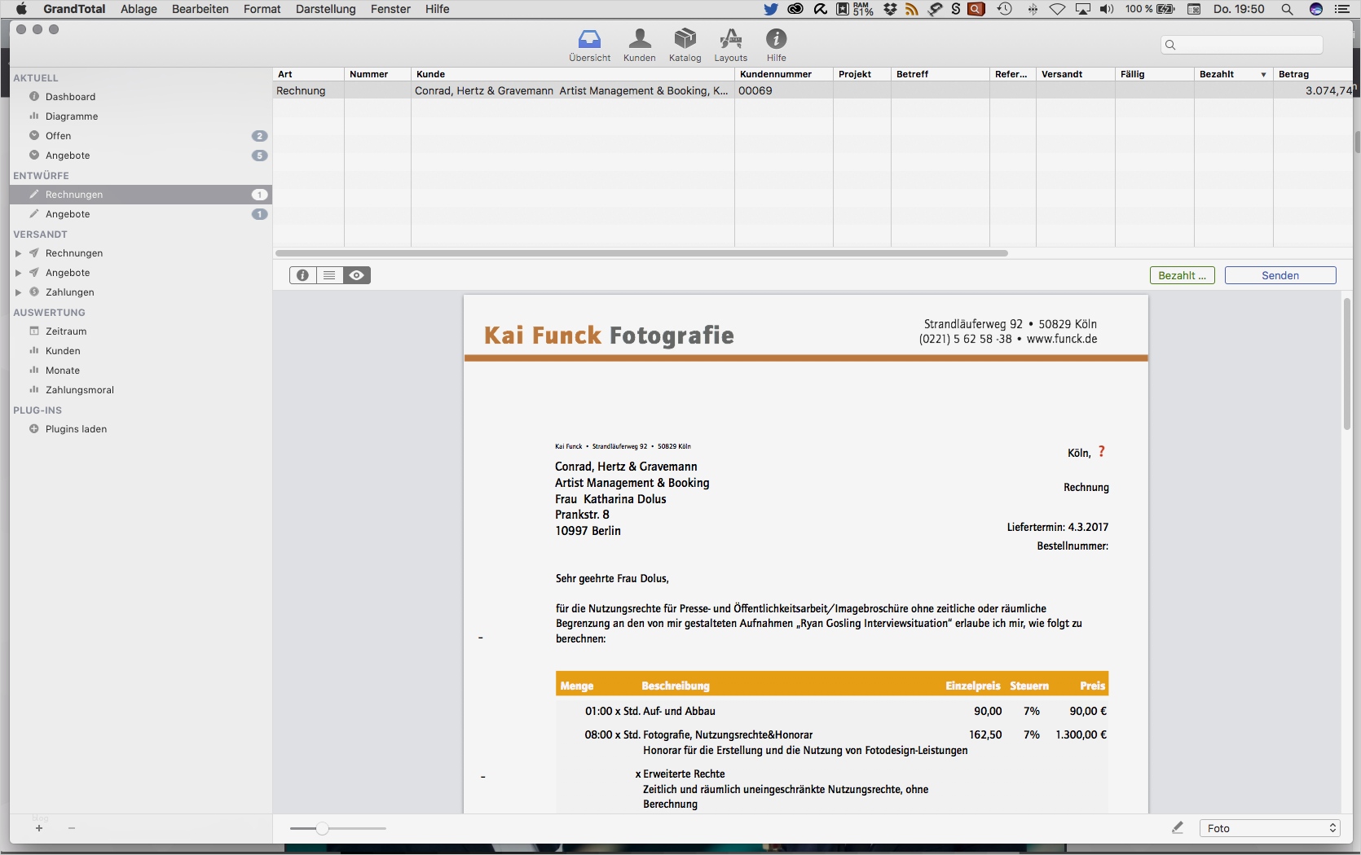
Task: Open the Katalog toolbar item
Action: [x=685, y=45]
